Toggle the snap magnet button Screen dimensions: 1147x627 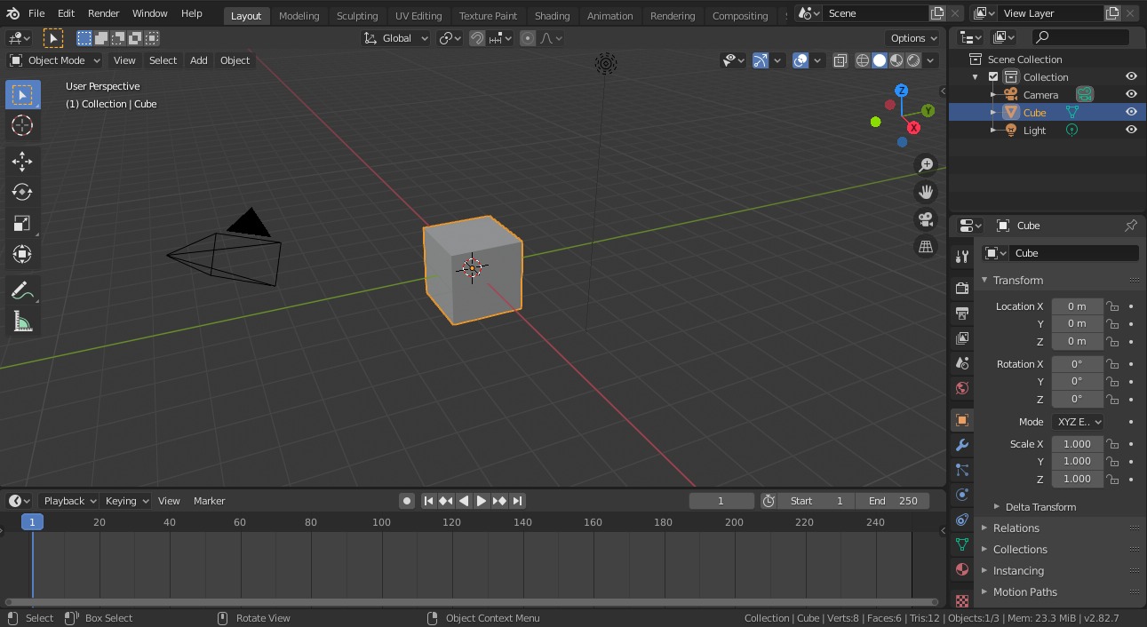477,38
